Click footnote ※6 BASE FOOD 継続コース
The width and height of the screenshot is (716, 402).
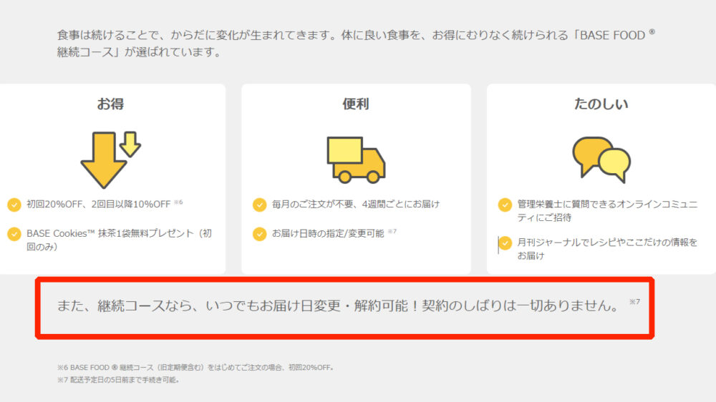click(195, 368)
